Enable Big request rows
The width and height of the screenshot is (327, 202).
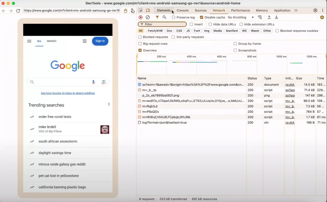click(140, 44)
